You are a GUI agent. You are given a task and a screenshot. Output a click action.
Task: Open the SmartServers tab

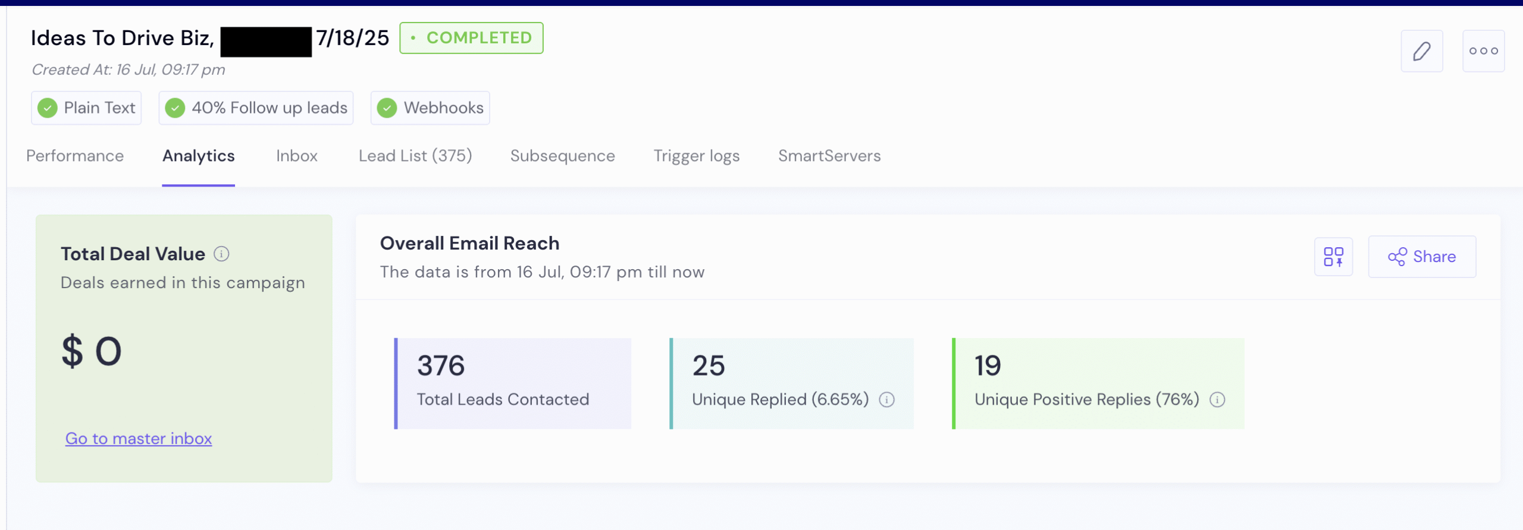(829, 156)
